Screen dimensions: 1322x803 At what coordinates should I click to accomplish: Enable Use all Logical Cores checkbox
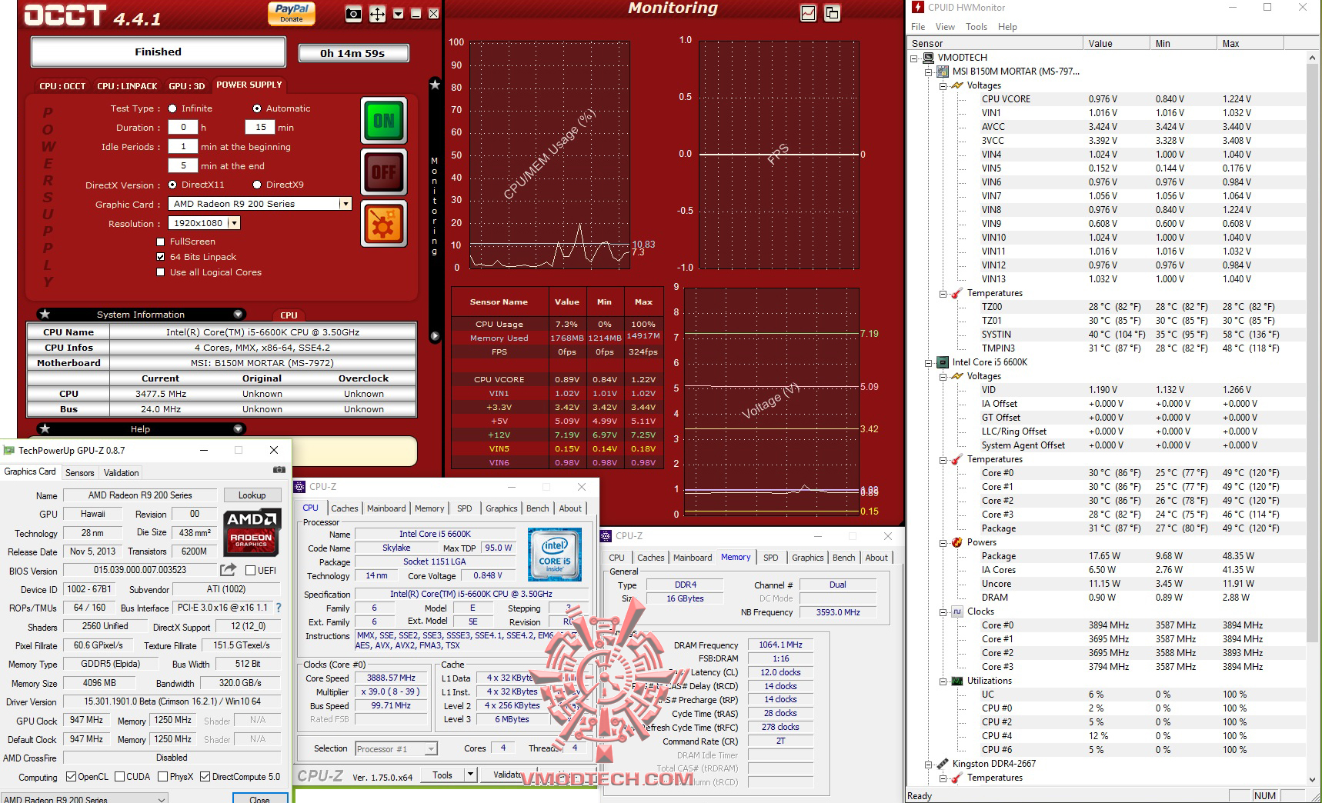coord(161,272)
